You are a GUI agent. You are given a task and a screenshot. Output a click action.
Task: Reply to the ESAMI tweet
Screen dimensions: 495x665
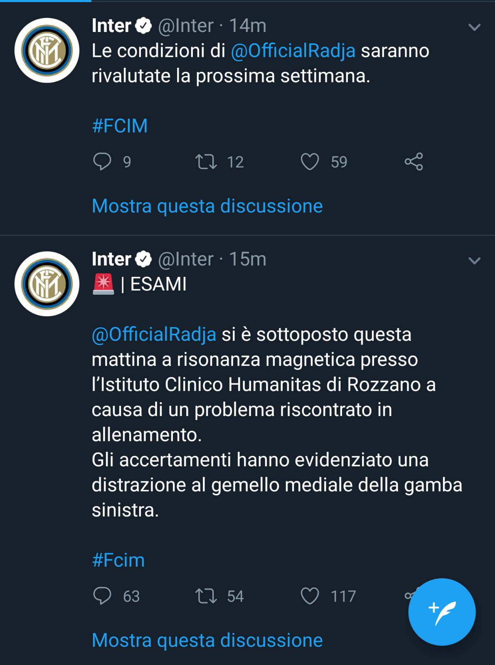102,596
